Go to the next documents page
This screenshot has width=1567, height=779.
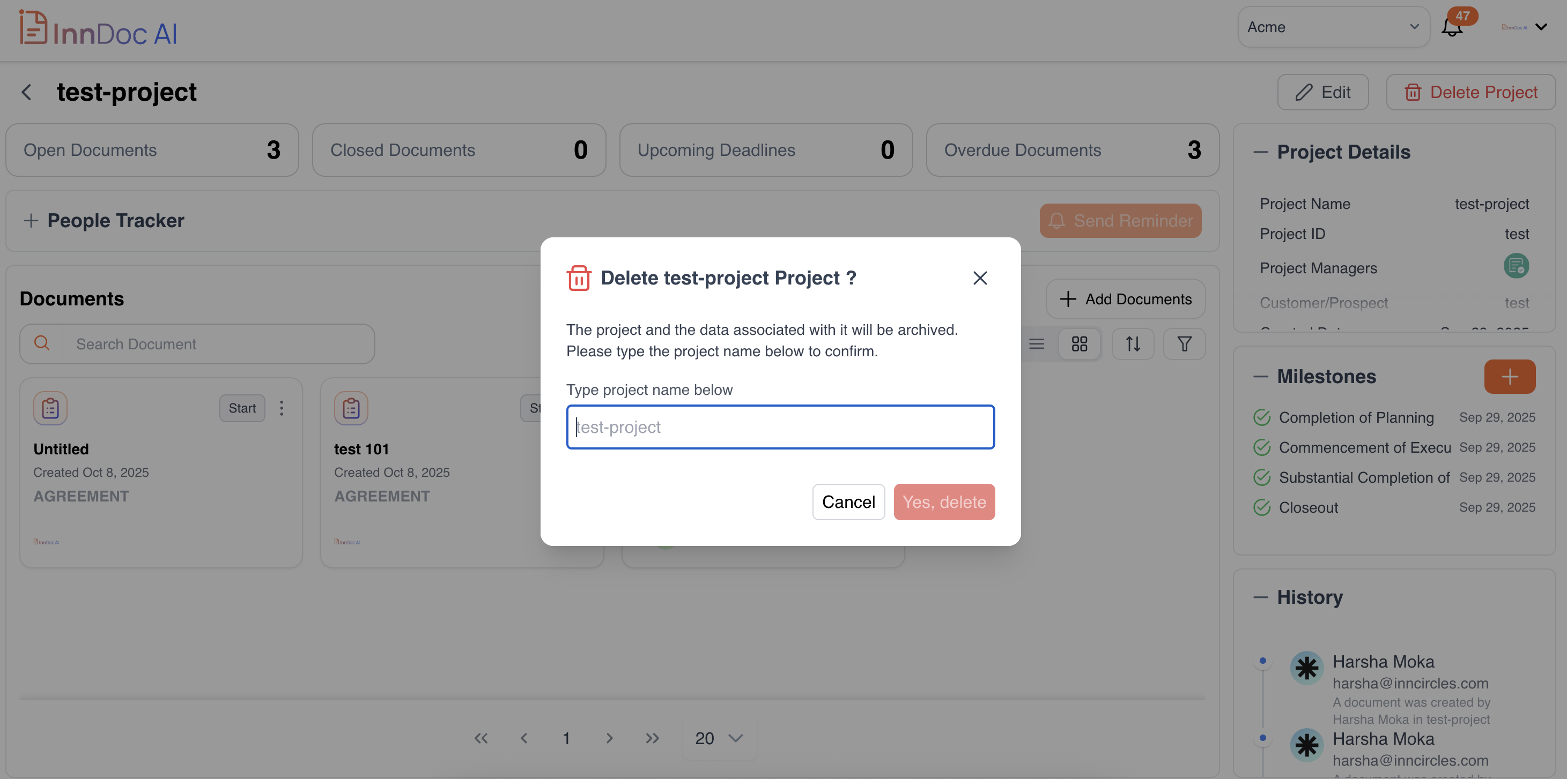pyautogui.click(x=609, y=738)
